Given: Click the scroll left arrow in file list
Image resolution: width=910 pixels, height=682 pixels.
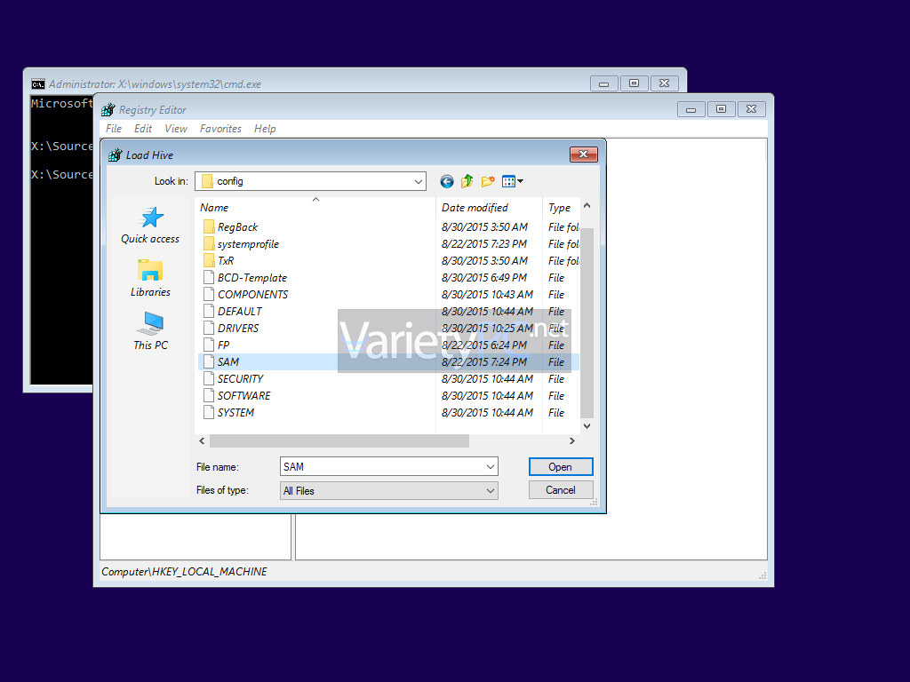Looking at the screenshot, I should [202, 440].
